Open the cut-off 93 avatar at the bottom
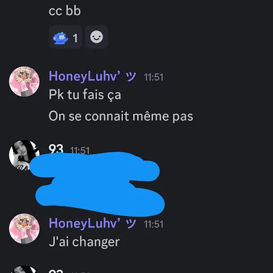Viewport: 273px width, 273px height. pos(24,269)
